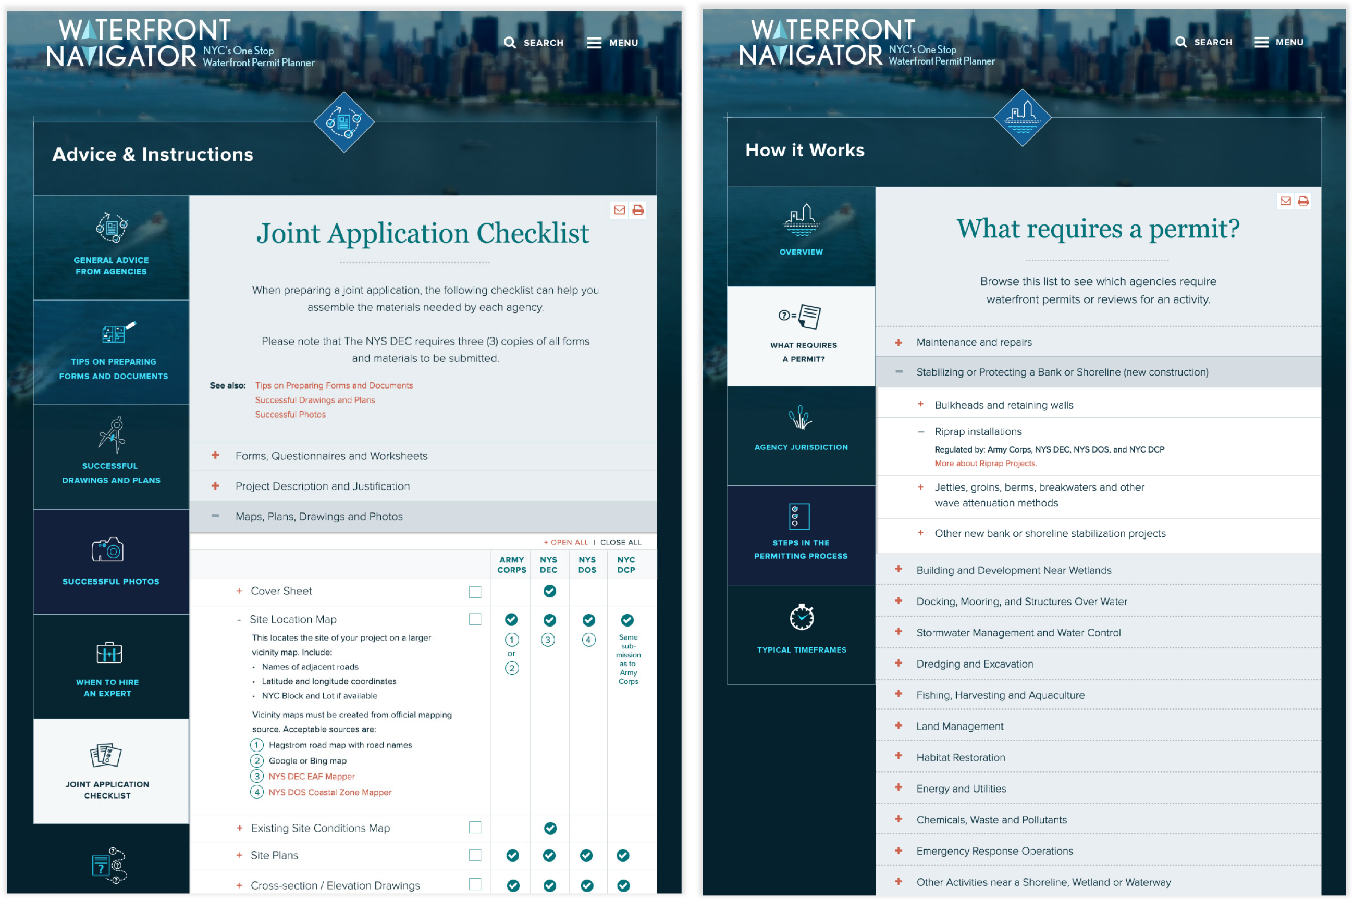Follow the More about Riprap Projects link
This screenshot has width=1354, height=901.
pyautogui.click(x=986, y=464)
